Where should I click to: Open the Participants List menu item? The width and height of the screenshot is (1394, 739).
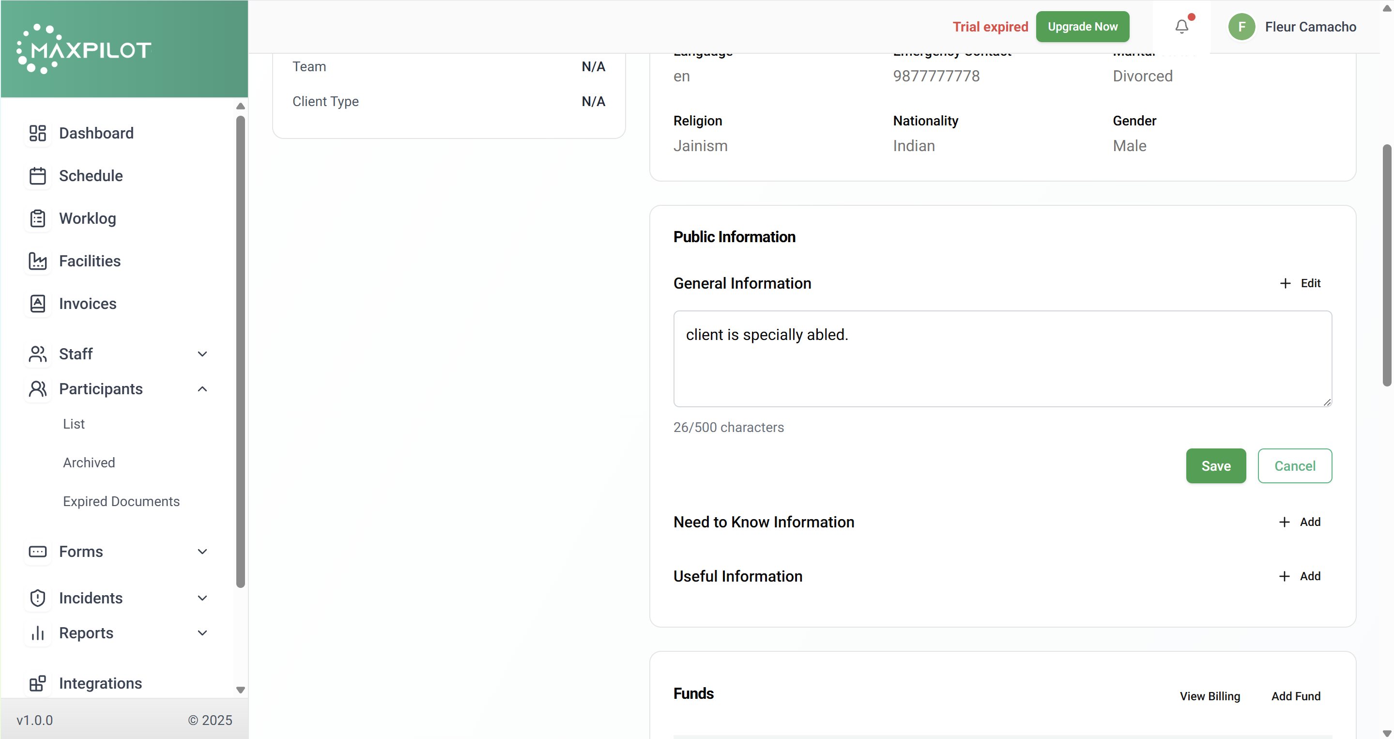[74, 424]
